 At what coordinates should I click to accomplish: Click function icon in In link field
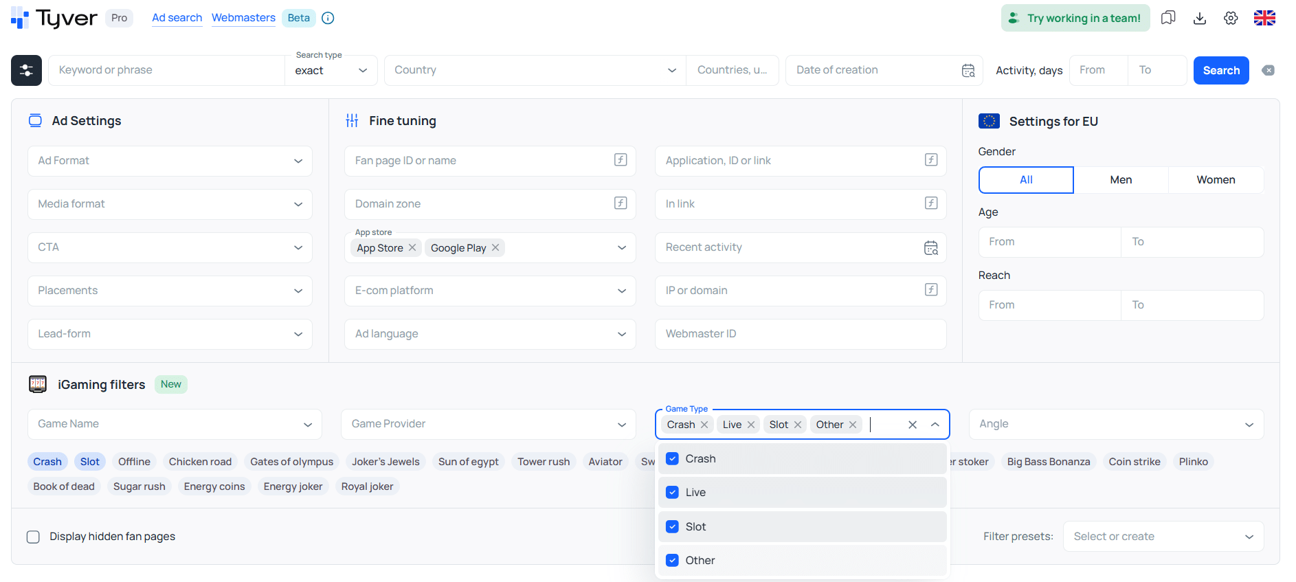coord(931,203)
